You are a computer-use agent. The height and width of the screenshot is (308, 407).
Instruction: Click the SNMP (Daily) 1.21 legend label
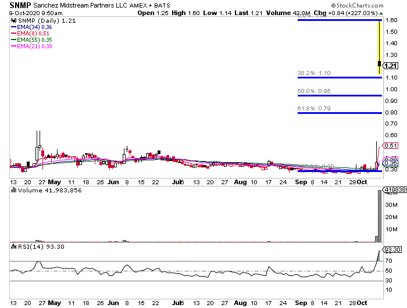[47, 21]
